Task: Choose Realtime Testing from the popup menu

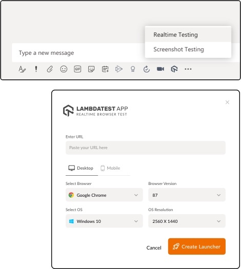Action: pos(188,35)
